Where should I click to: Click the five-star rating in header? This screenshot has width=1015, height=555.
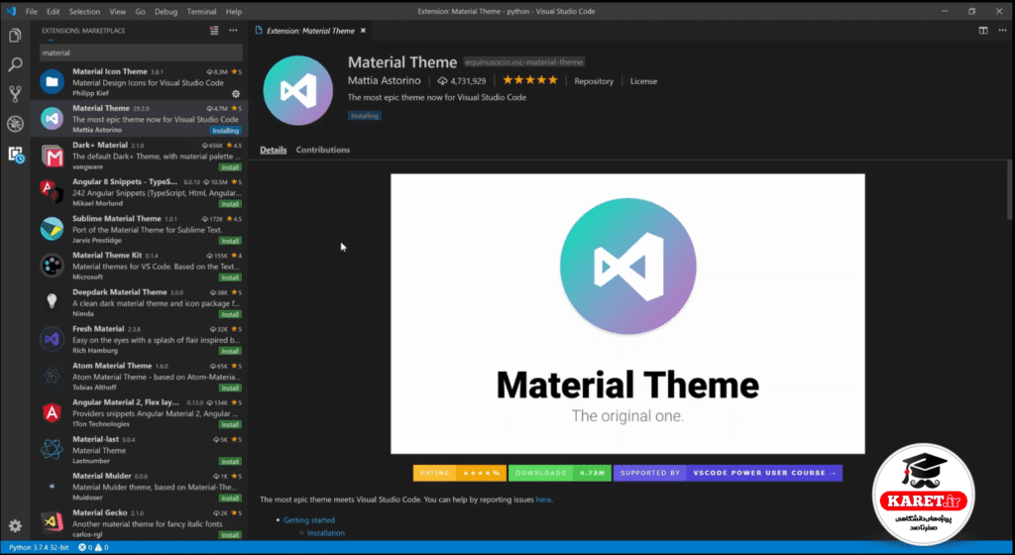pyautogui.click(x=530, y=80)
